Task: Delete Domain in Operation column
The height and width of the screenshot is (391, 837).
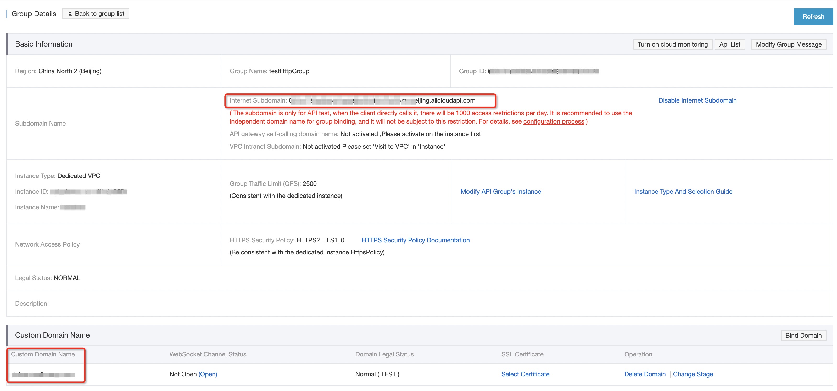Action: [x=644, y=374]
